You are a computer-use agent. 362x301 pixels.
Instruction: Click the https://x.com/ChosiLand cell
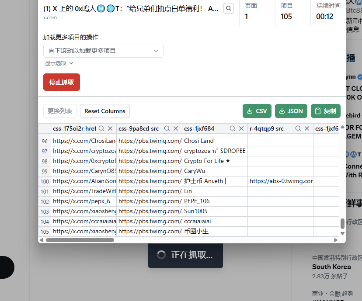point(84,141)
